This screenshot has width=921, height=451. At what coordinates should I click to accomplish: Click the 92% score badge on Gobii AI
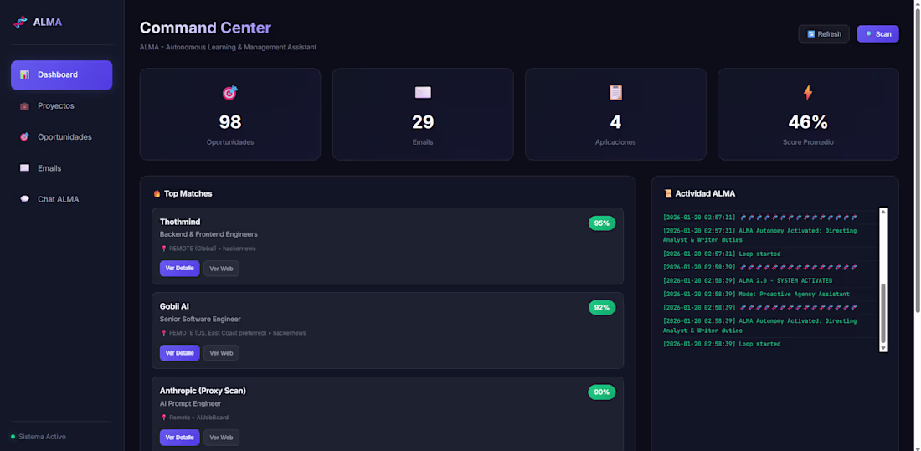602,308
